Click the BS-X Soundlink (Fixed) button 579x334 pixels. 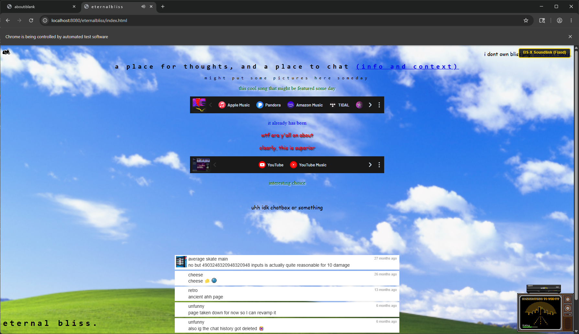tap(545, 52)
